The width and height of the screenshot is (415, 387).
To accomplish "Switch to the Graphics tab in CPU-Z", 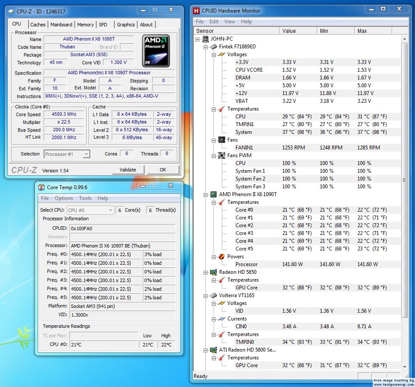I will (x=126, y=25).
